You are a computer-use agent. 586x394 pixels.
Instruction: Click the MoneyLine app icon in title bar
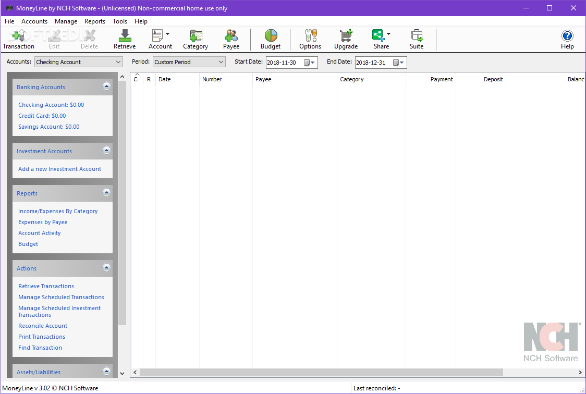pyautogui.click(x=9, y=8)
